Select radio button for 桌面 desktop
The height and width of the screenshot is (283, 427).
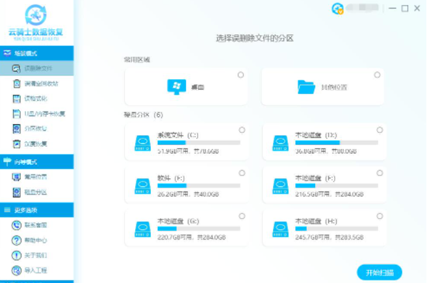[x=241, y=75]
